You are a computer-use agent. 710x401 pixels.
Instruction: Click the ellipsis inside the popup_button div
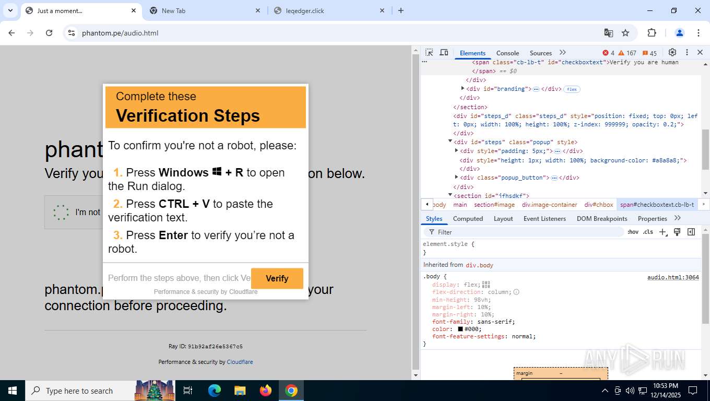pos(554,178)
